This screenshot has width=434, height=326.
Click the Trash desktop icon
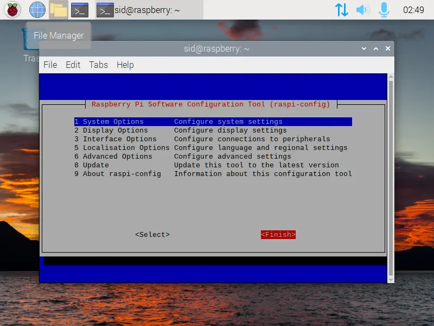(x=30, y=46)
